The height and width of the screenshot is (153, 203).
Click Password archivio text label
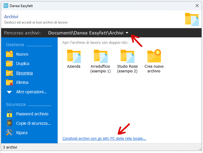coord(32,114)
